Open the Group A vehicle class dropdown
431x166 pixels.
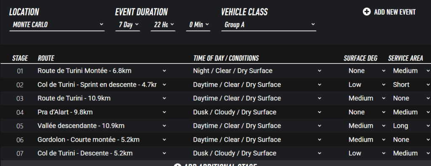pos(269,25)
